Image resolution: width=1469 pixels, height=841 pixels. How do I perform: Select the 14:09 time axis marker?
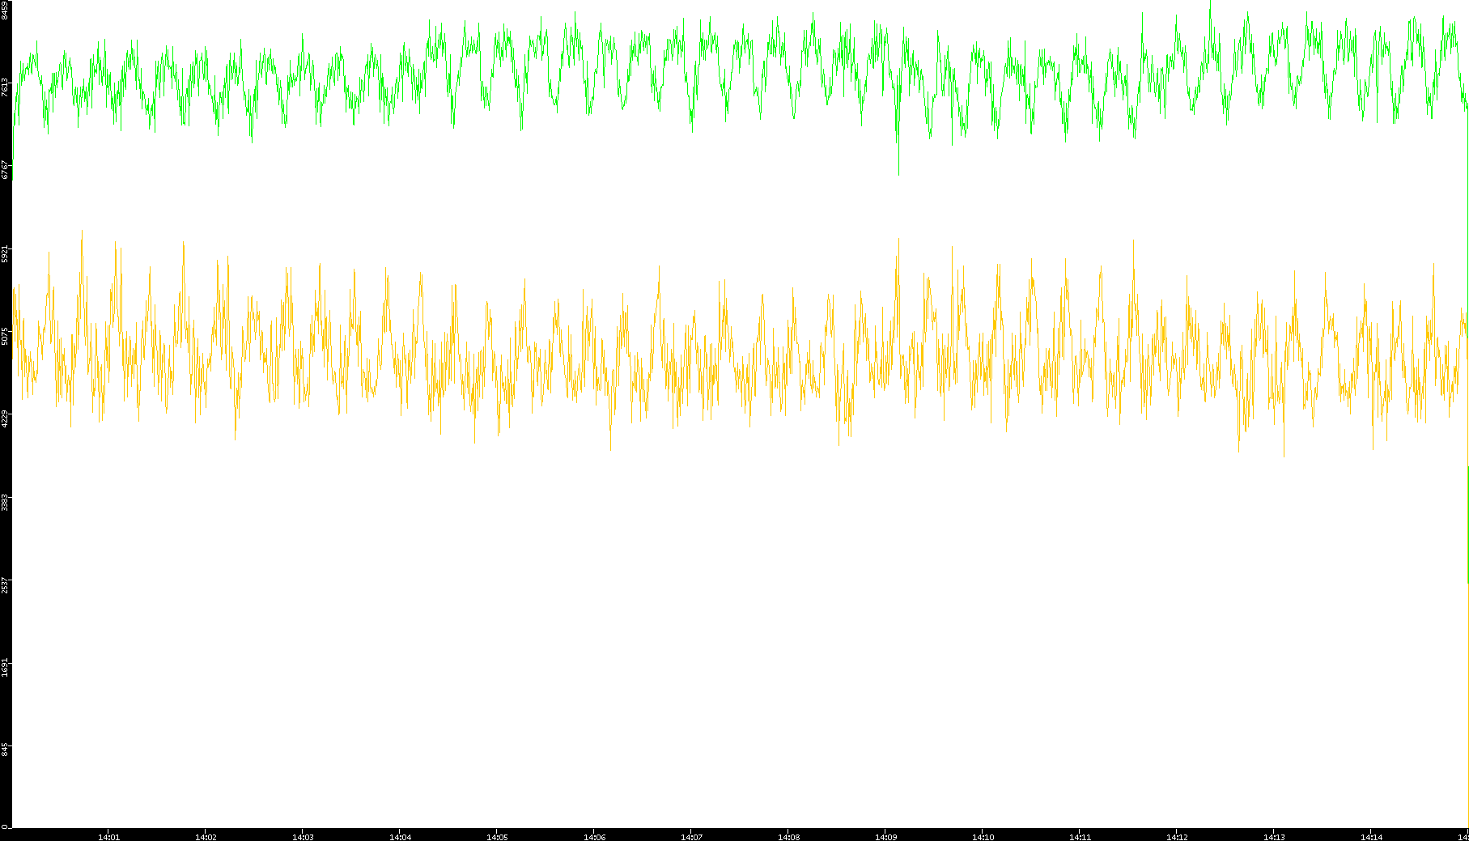(x=885, y=837)
